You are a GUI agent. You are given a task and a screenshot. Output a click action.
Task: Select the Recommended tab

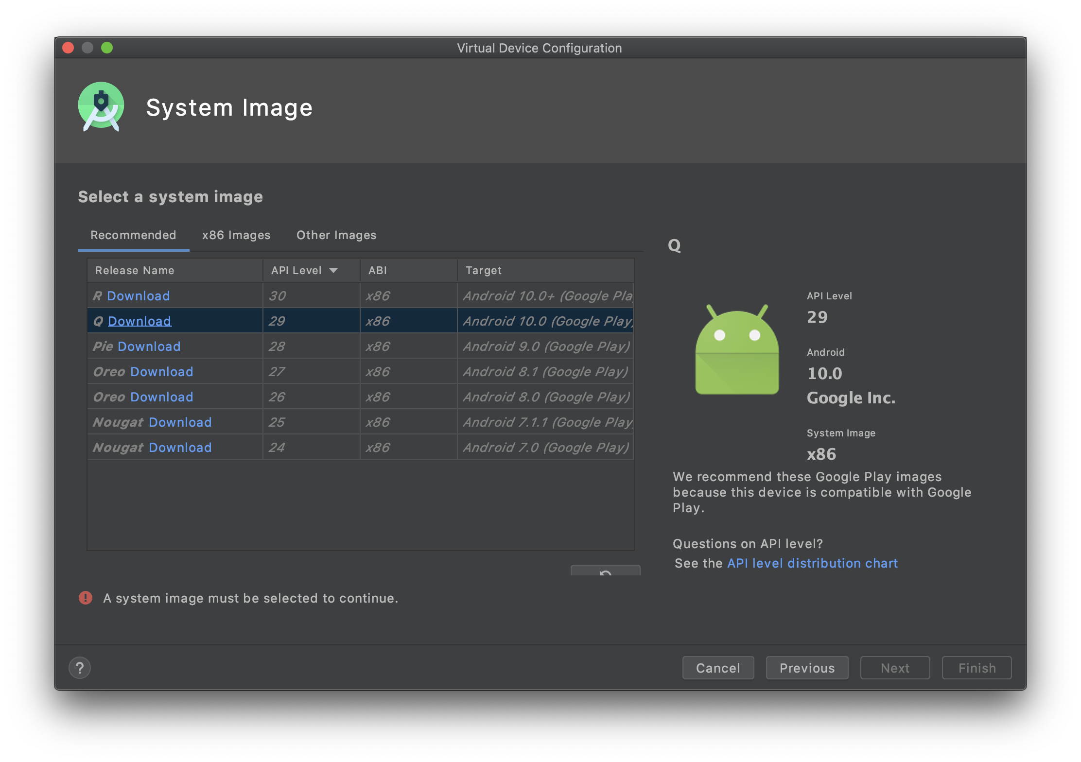[x=133, y=235]
